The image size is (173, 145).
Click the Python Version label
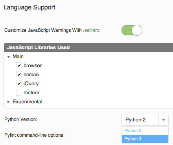point(21,119)
